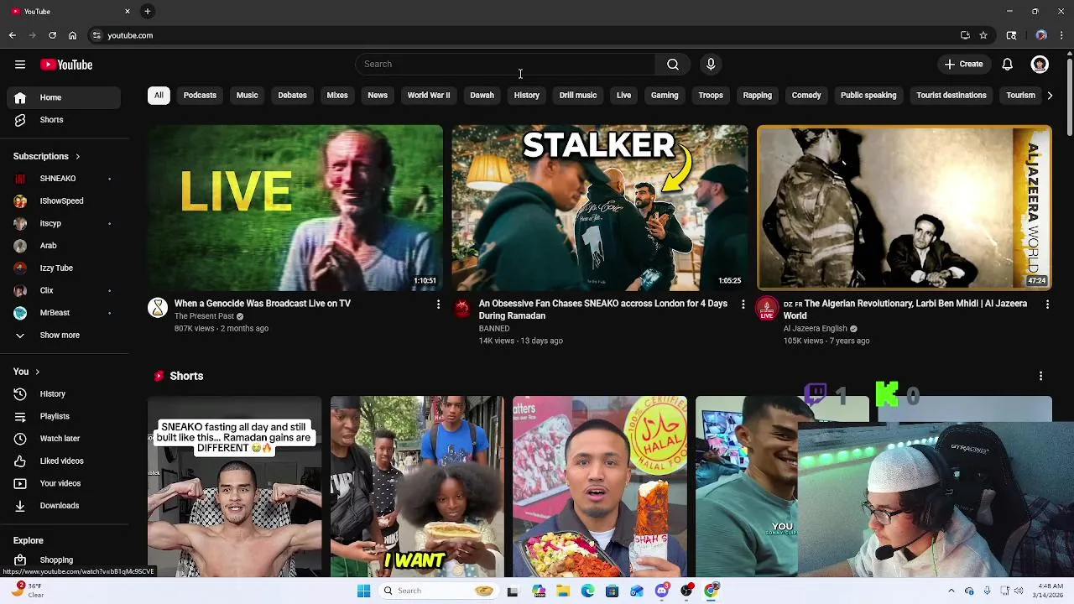Viewport: 1074px width, 604px height.
Task: Open the halal food Short
Action: click(x=599, y=487)
